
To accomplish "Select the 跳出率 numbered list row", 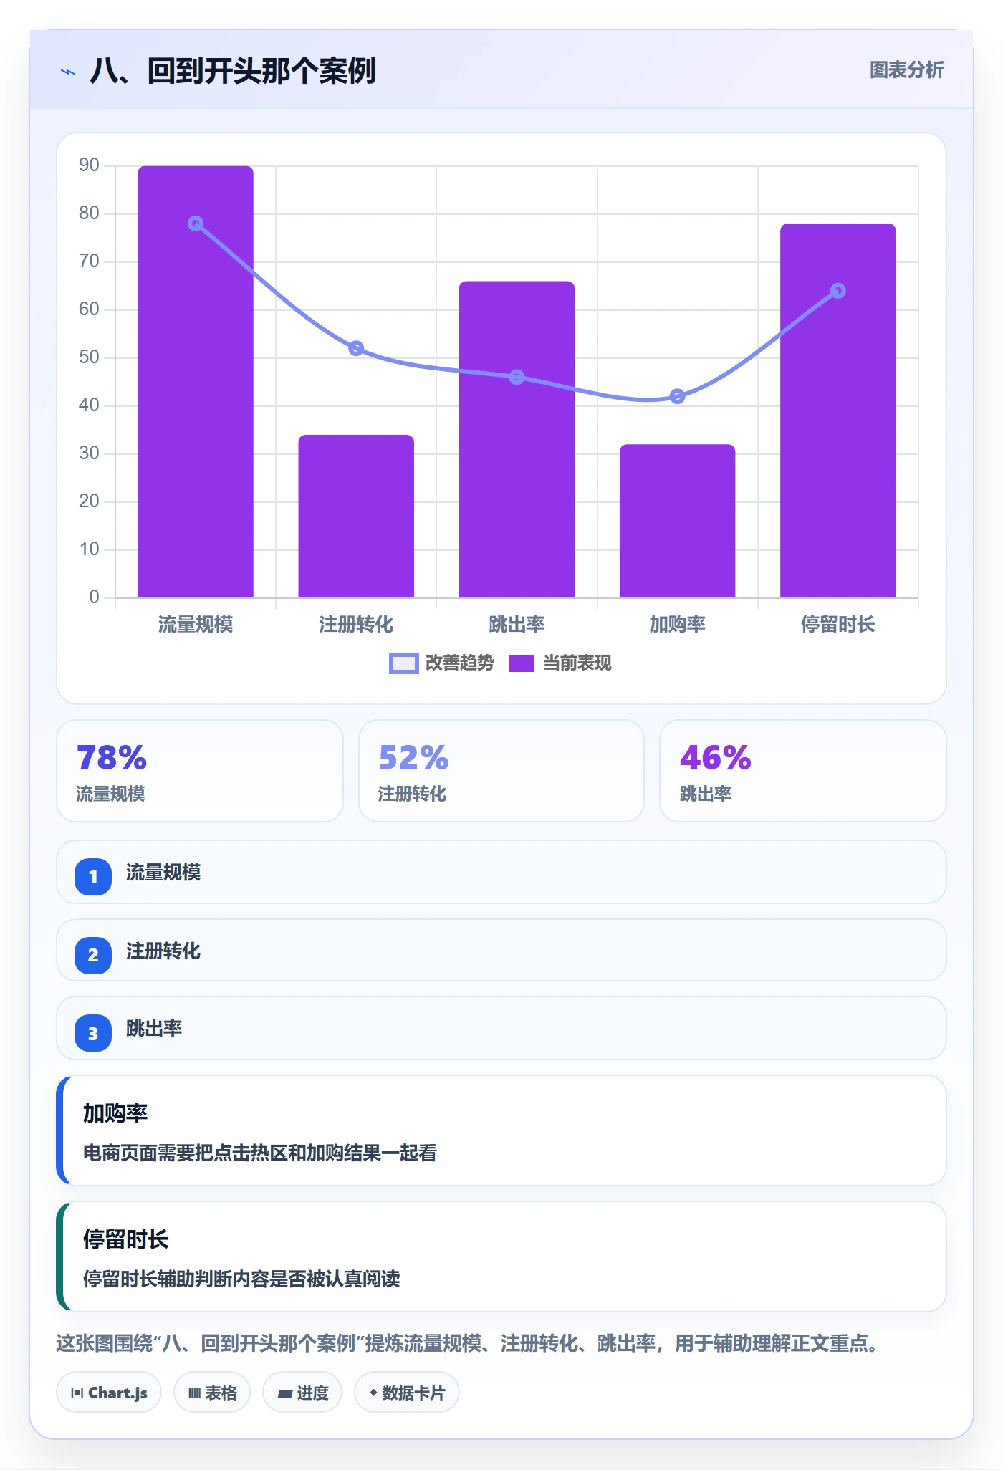I will click(x=501, y=1029).
